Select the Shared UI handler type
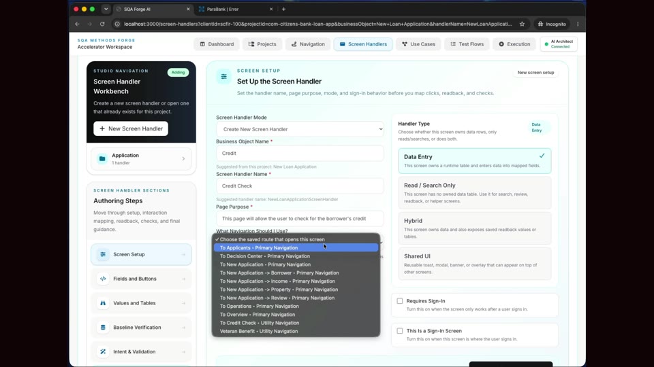The height and width of the screenshot is (367, 654). point(475,264)
